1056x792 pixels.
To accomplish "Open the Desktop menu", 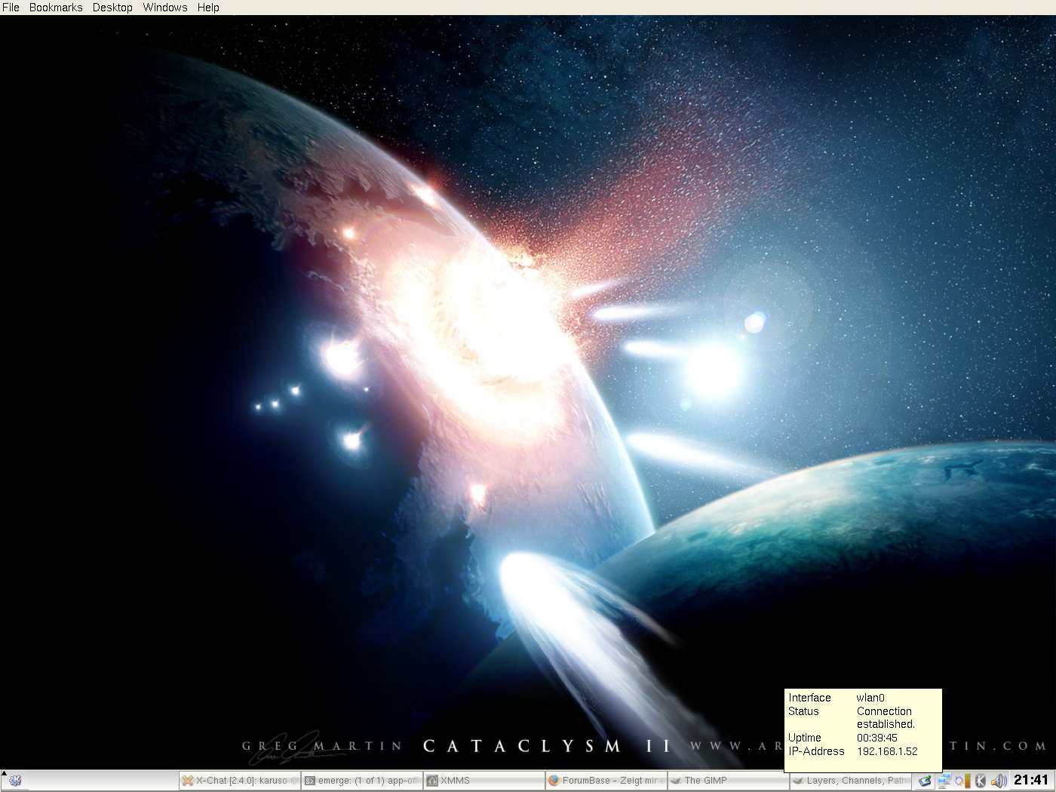I will click(x=112, y=8).
